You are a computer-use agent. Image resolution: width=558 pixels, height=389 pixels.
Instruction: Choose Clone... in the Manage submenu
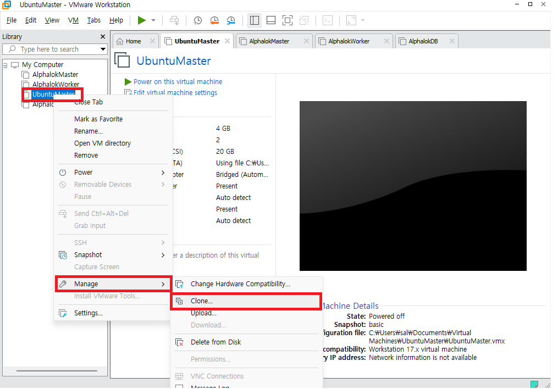point(246,301)
